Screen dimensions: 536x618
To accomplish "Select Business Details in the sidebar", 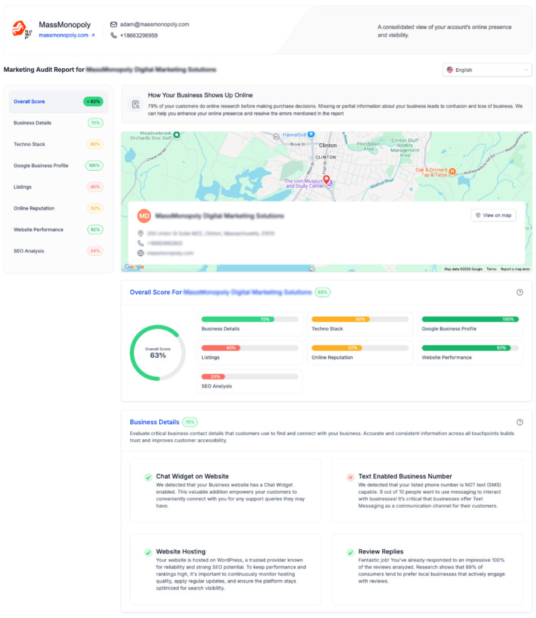I will (58, 123).
